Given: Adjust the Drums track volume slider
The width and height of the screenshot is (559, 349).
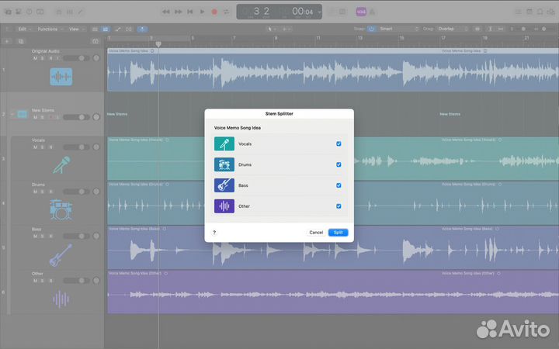Looking at the screenshot, I should click(x=76, y=192).
